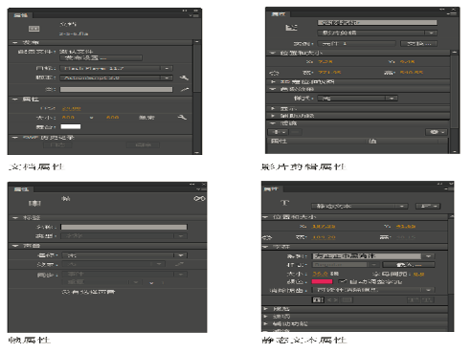Click the white stage color swatch
The width and height of the screenshot is (472, 353).
(71, 126)
